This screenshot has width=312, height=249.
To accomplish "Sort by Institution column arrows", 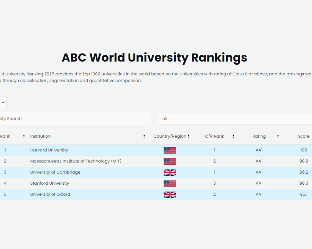I will pyautogui.click(x=144, y=136).
